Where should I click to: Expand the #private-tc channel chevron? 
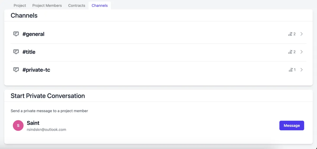302,70
